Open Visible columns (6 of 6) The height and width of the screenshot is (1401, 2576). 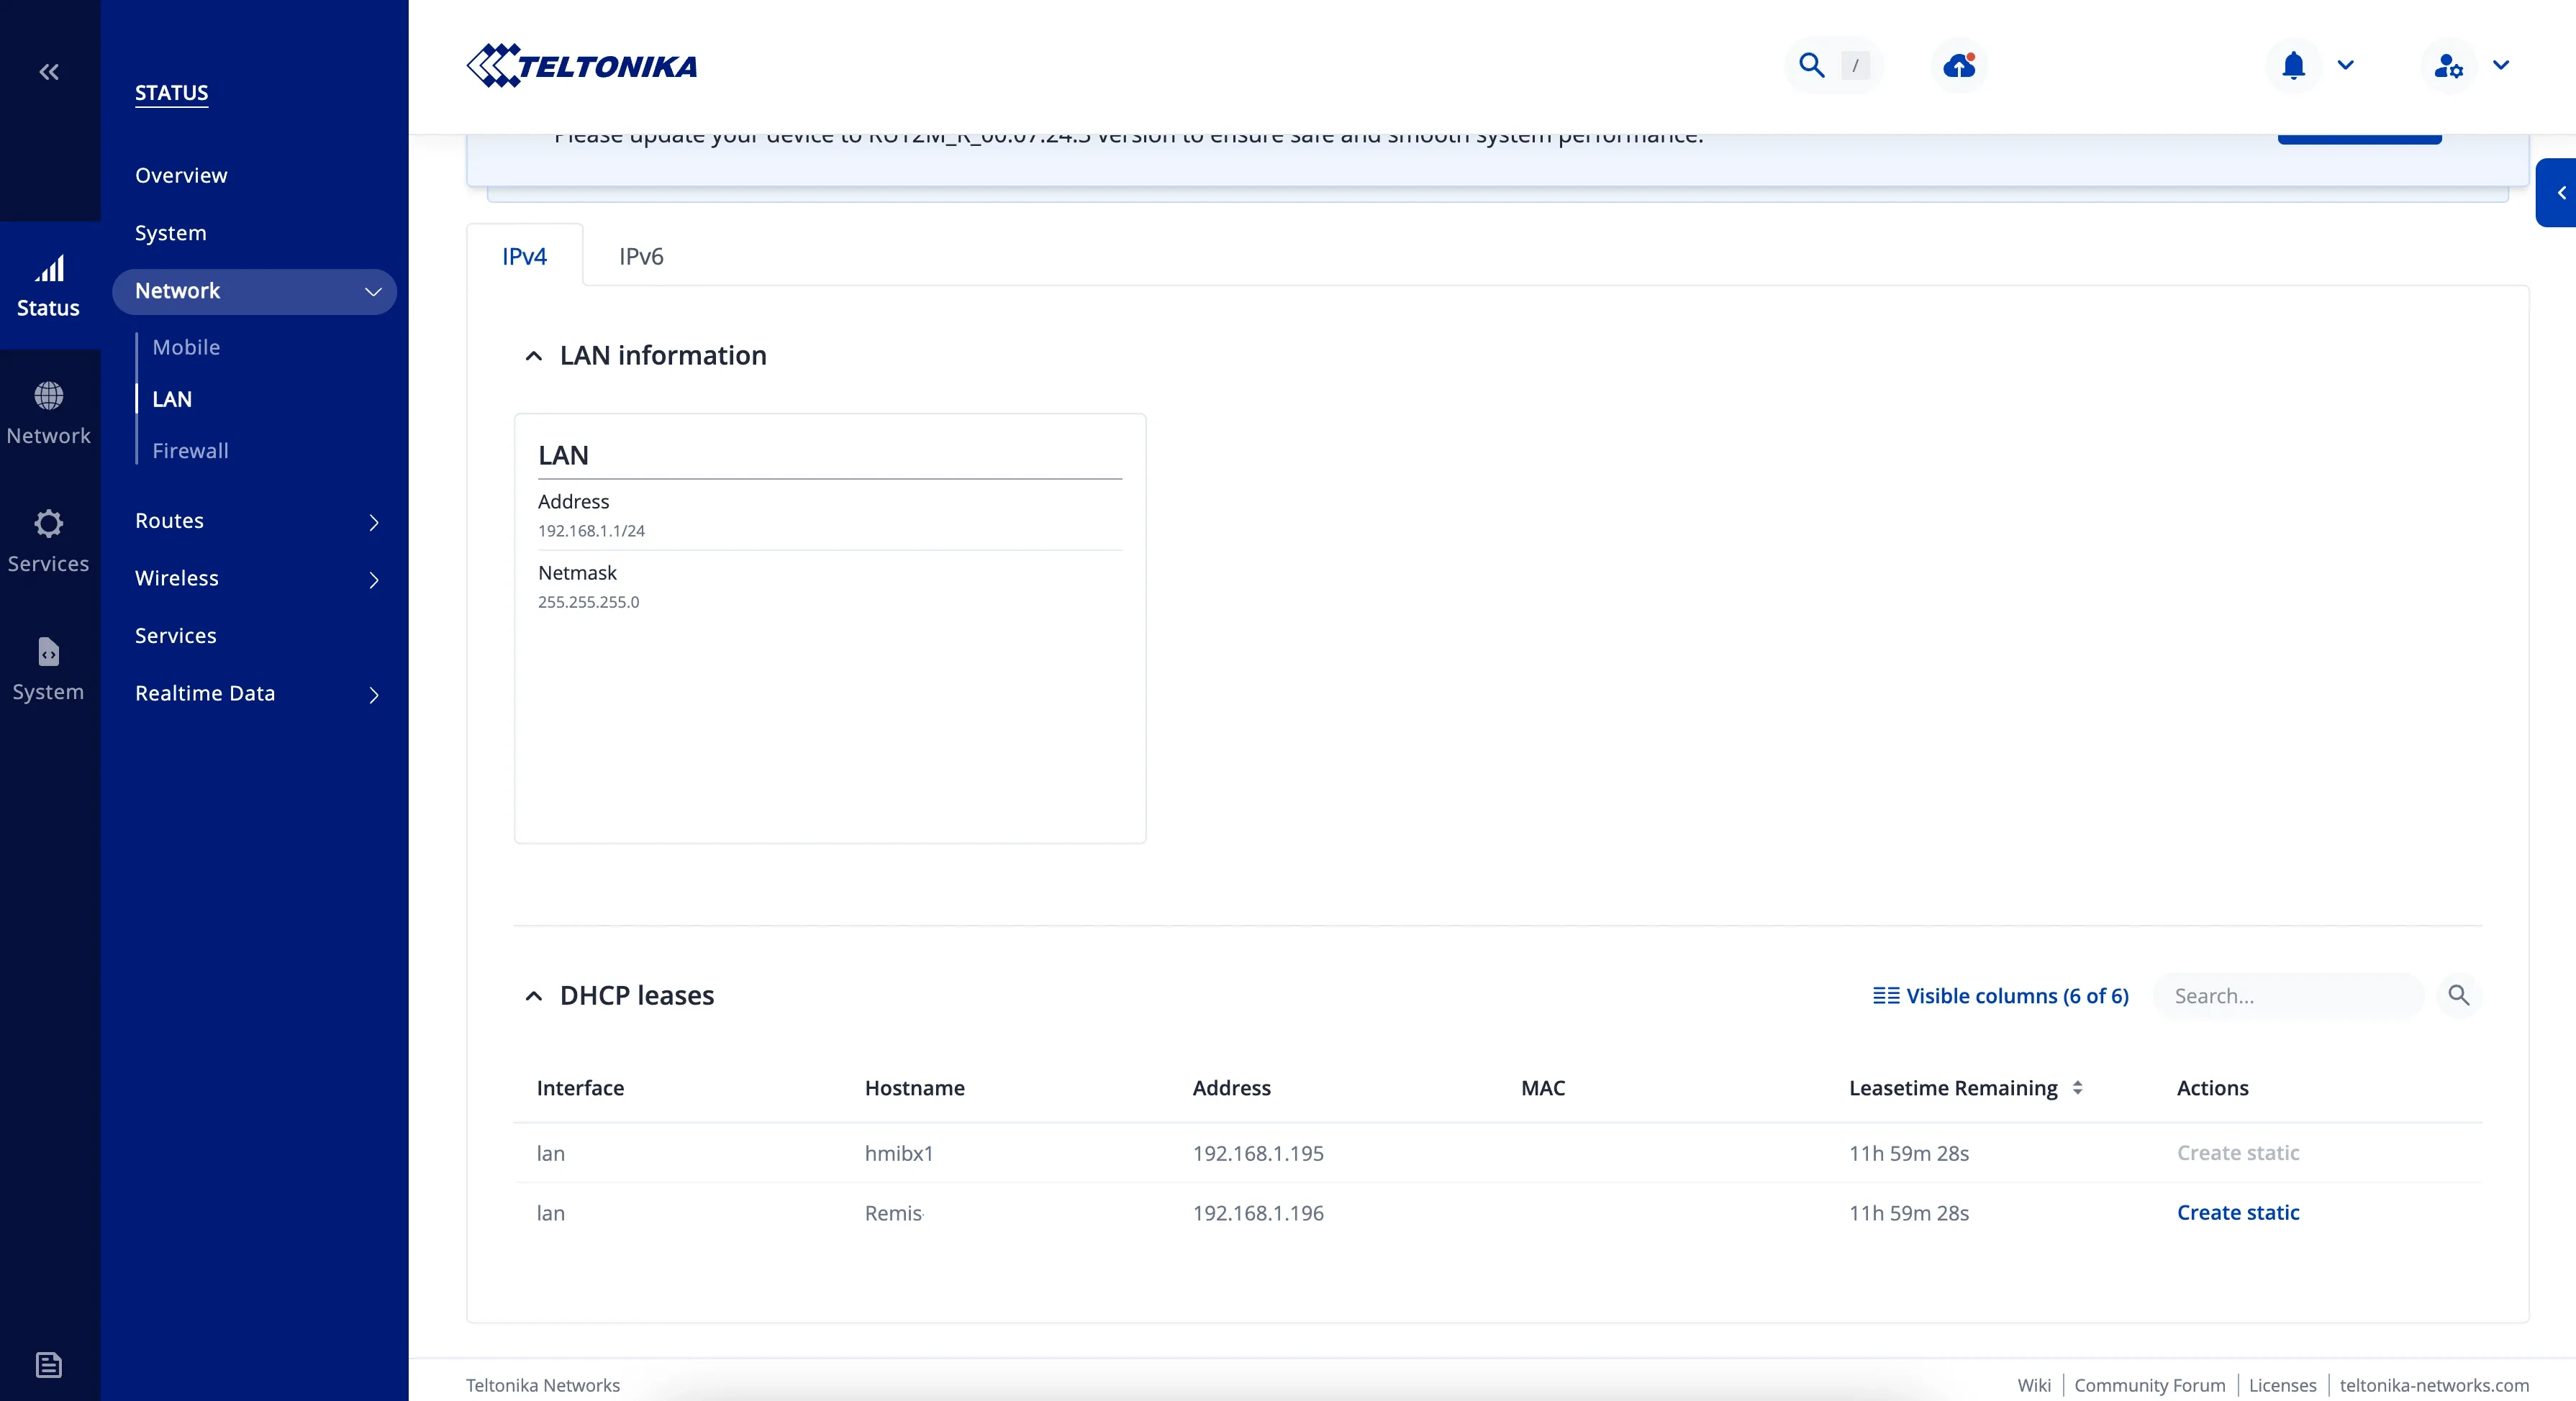coord(2001,995)
